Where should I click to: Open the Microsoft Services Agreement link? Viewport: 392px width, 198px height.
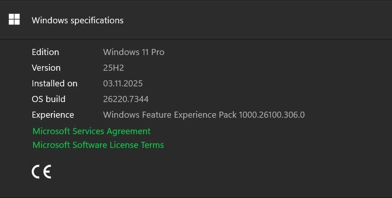pos(91,131)
